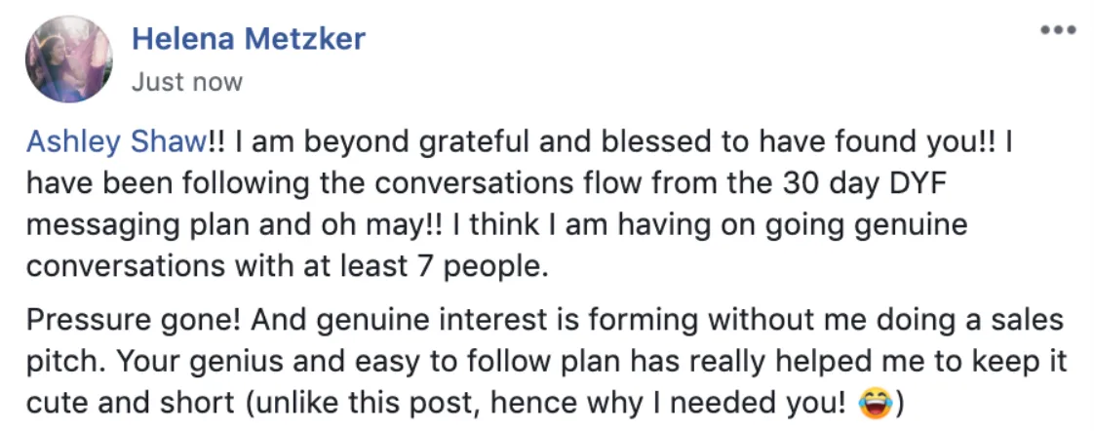The height and width of the screenshot is (431, 1094).
Task: Click the text "messaging plan"
Action: (127, 222)
